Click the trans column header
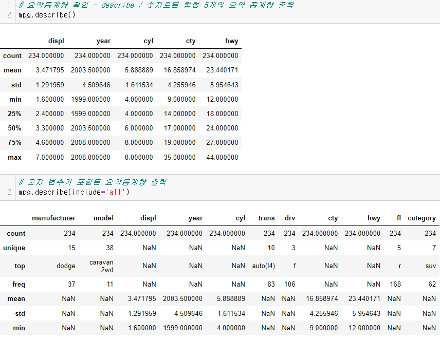Viewport: 440px width, 339px height. pos(267,218)
